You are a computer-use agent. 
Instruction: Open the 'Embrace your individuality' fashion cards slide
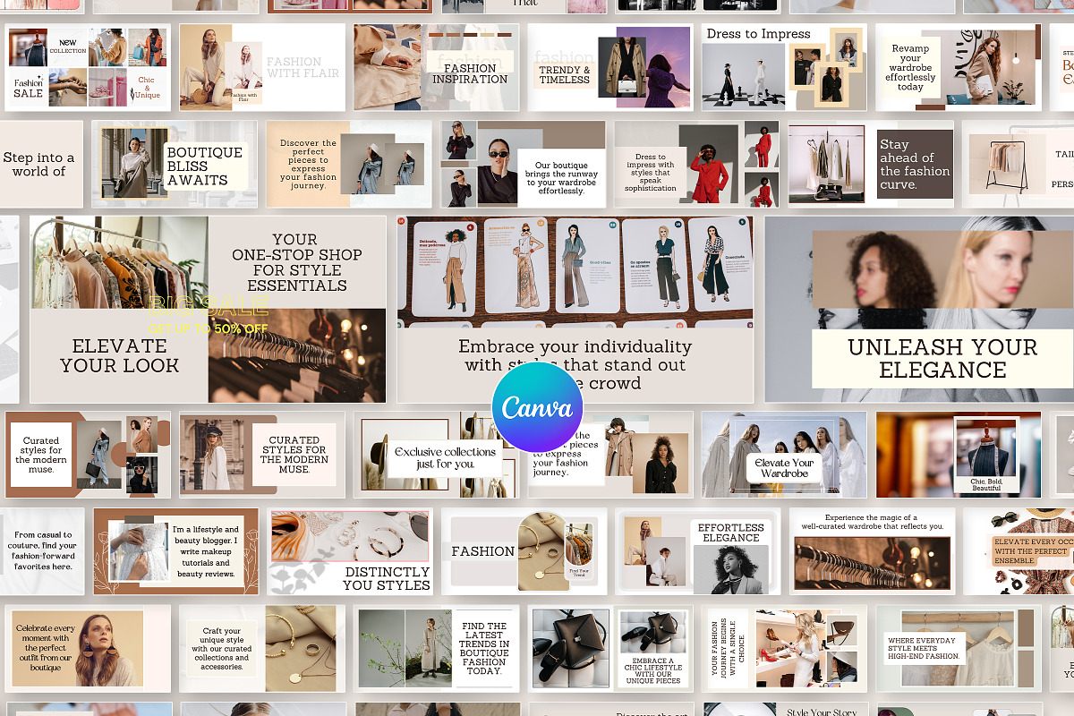click(575, 309)
